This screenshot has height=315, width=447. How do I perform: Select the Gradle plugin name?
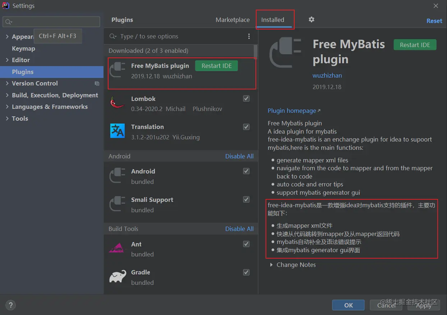point(140,272)
